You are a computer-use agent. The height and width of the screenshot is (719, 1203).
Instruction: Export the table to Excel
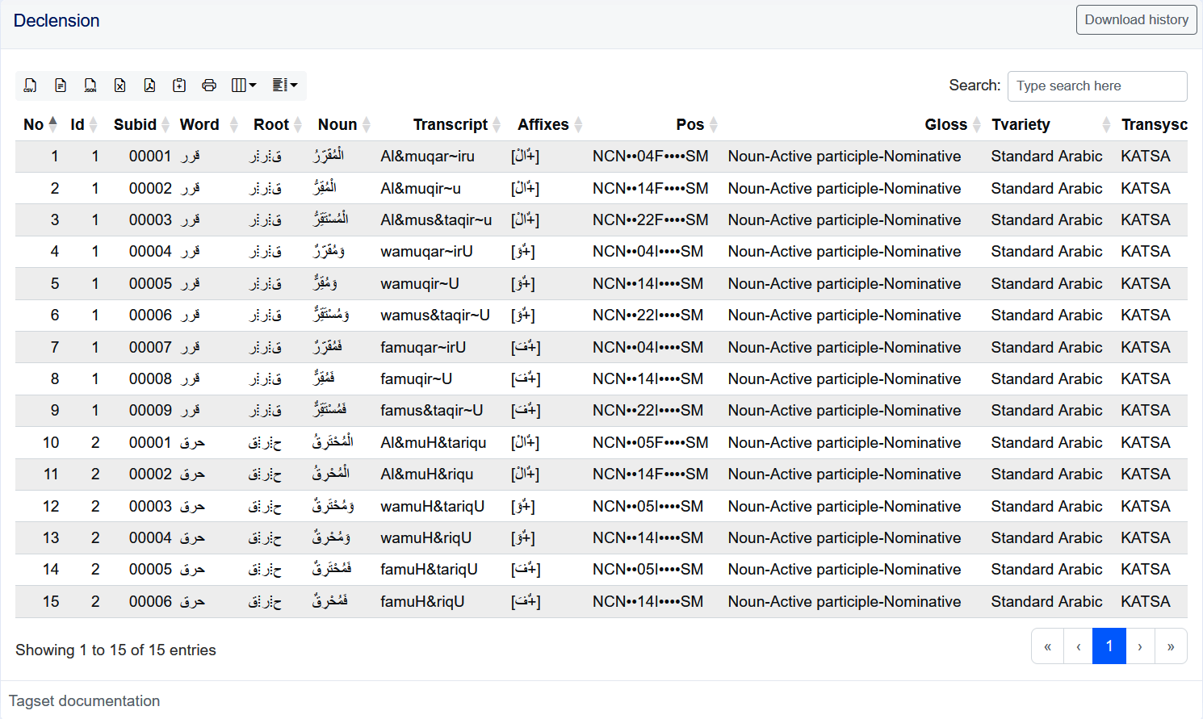120,86
